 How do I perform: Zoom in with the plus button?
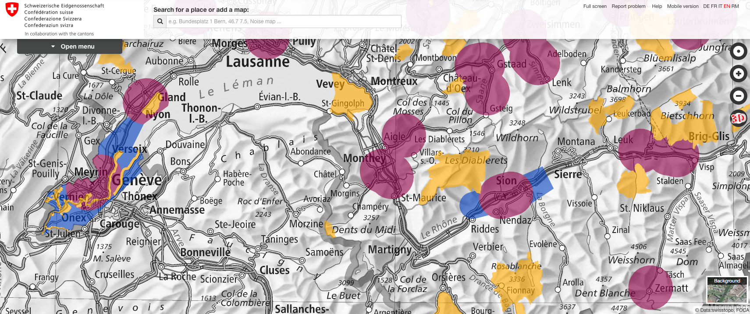739,74
